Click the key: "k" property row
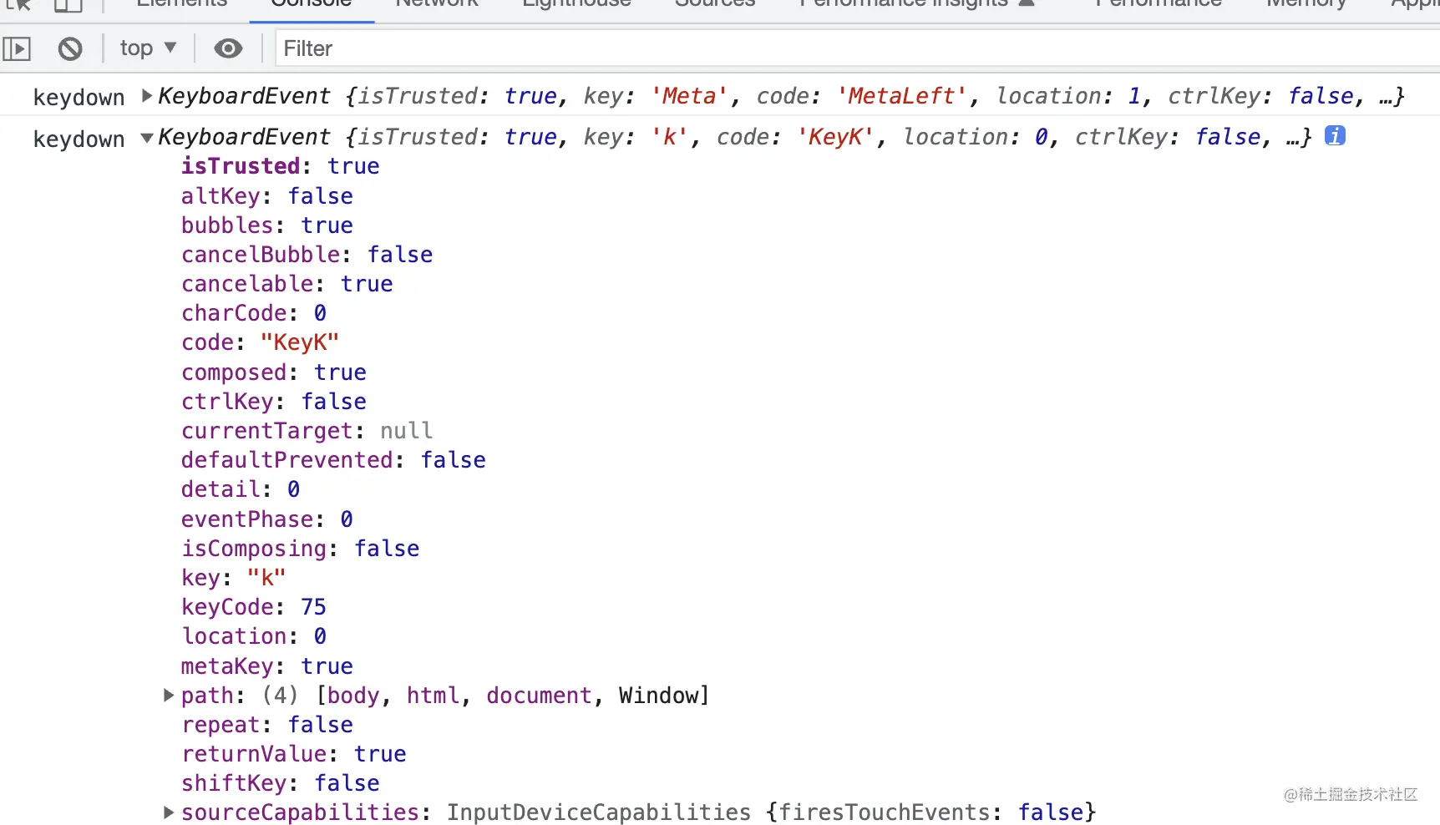 [234, 578]
